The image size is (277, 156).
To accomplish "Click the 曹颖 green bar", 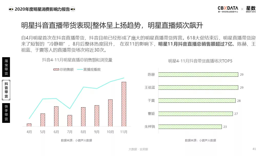I will [x=195, y=114].
